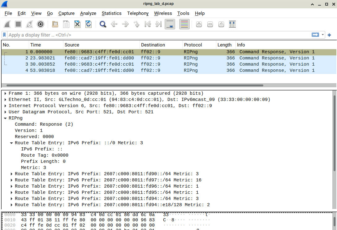The width and height of the screenshot is (337, 230).
Task: Toggle auto-scroll during live capture
Action: [170, 24]
